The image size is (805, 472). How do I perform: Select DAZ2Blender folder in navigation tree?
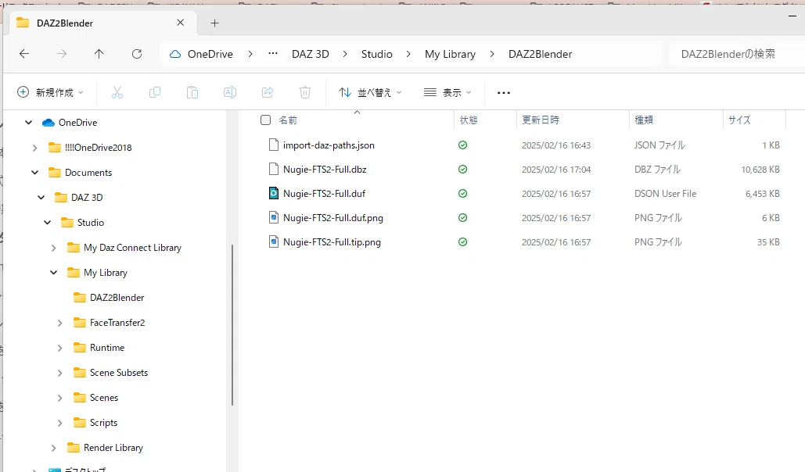117,298
